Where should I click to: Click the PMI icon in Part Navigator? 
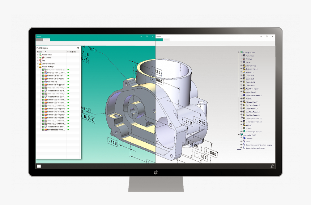(x=40, y=61)
